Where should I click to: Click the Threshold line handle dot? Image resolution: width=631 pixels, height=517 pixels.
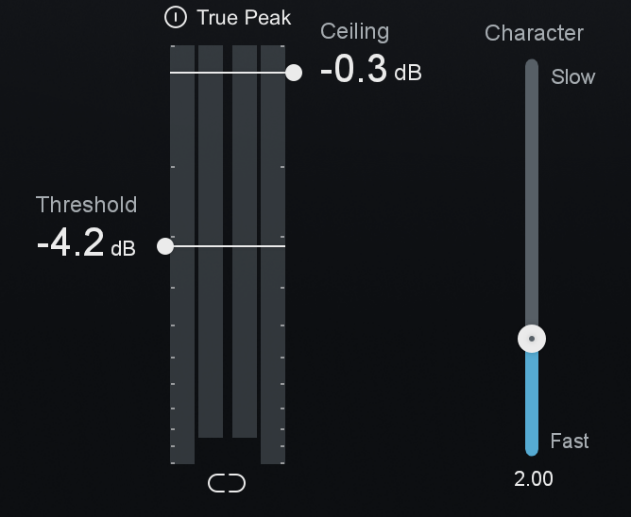pos(165,246)
